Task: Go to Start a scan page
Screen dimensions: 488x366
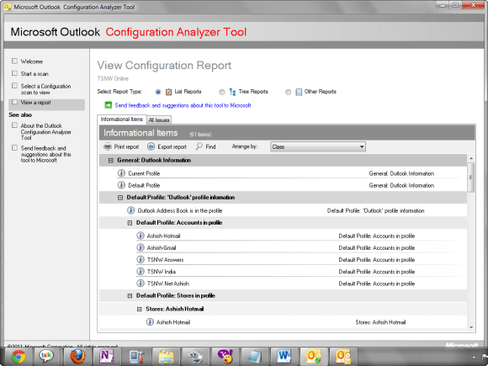Action: click(x=34, y=74)
